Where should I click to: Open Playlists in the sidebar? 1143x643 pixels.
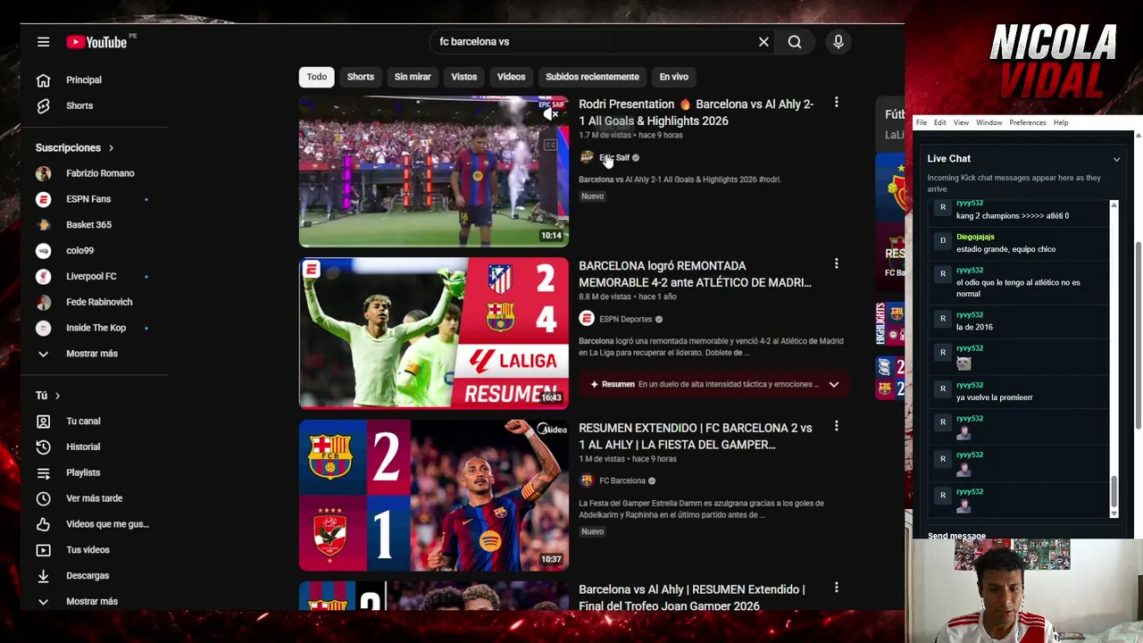83,472
